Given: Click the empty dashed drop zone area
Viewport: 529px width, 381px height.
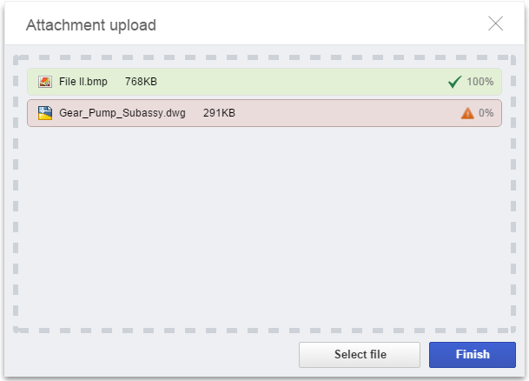Looking at the screenshot, I should [264, 226].
